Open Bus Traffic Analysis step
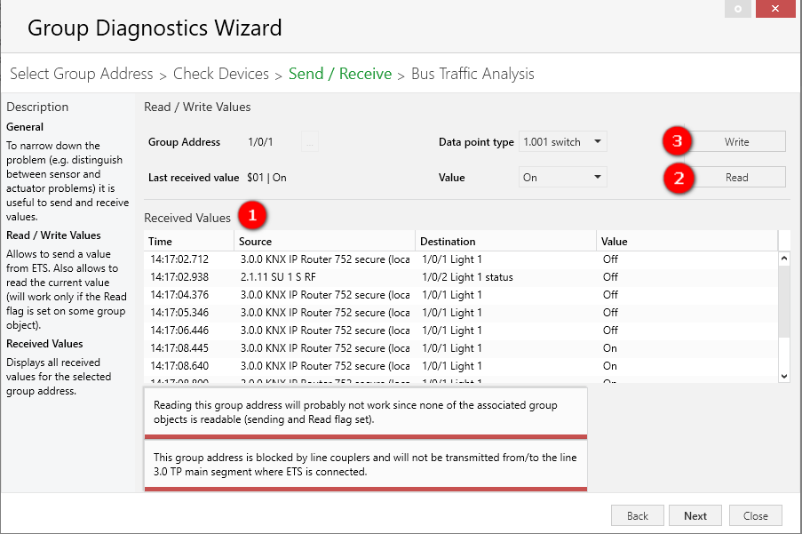Image resolution: width=802 pixels, height=534 pixels. [x=472, y=74]
